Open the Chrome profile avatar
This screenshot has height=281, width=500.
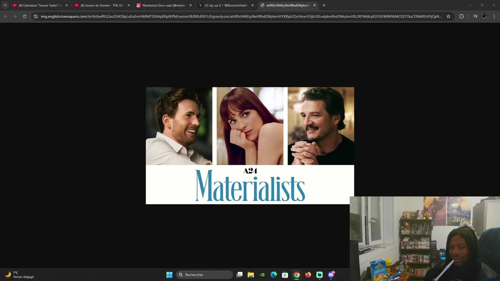pyautogui.click(x=485, y=16)
